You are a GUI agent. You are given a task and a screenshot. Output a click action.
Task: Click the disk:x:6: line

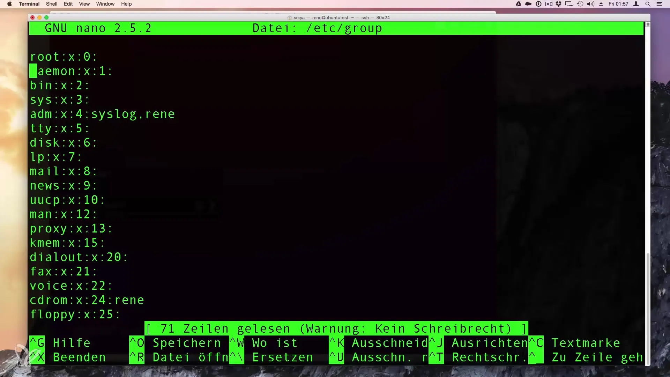pos(64,142)
